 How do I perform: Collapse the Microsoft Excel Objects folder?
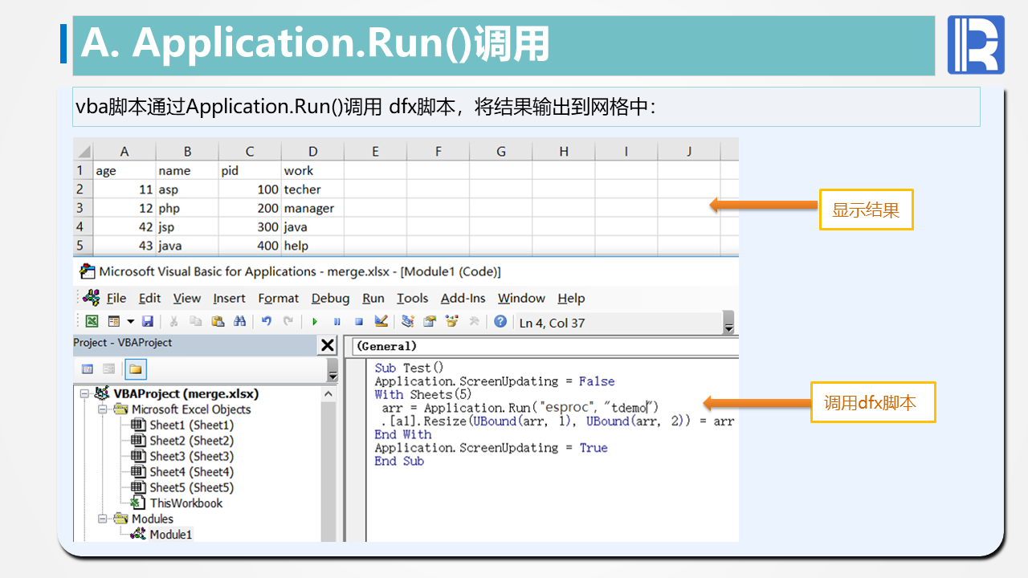tap(103, 409)
